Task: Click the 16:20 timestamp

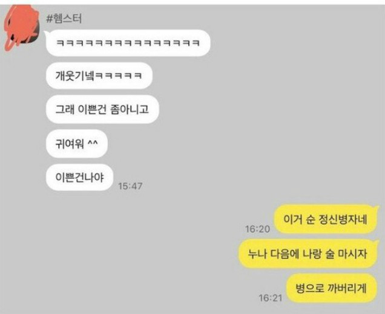Action: point(257,229)
